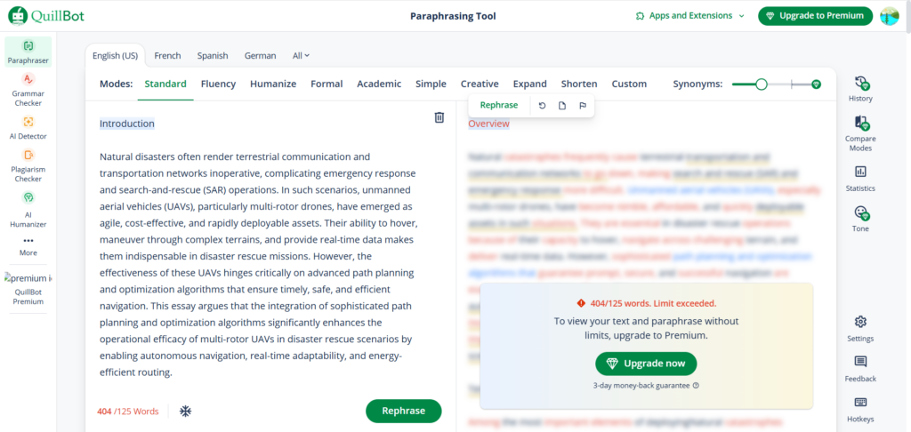Open the Grammar Checker tool
This screenshot has height=432, width=911.
28,90
